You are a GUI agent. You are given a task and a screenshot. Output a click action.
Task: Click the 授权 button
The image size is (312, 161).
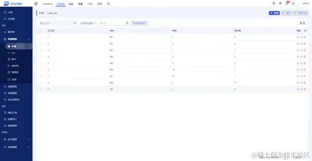point(286,13)
